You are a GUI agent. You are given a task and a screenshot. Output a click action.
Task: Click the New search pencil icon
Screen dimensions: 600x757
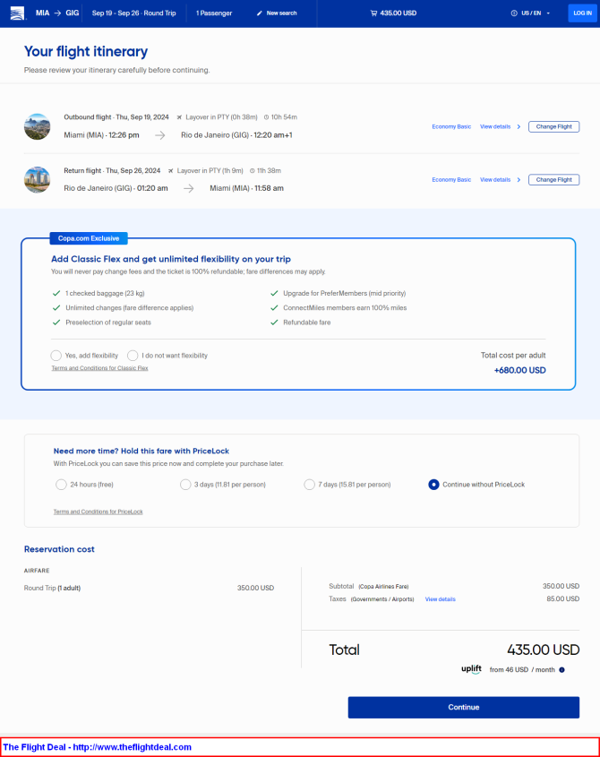point(260,13)
